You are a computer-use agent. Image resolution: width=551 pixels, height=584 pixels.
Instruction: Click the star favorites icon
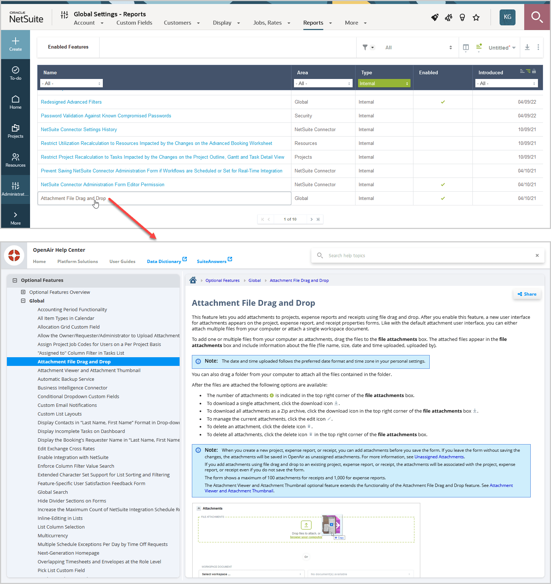coord(476,17)
